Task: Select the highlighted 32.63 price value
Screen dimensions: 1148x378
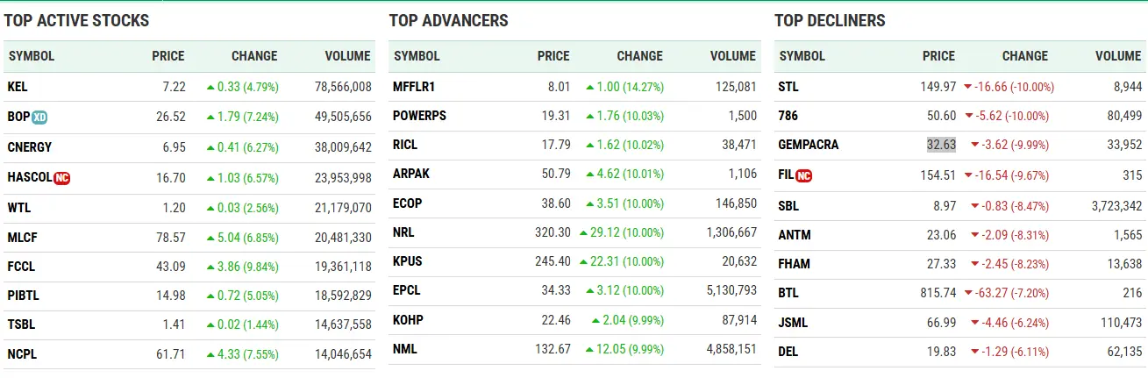Action: coord(940,145)
